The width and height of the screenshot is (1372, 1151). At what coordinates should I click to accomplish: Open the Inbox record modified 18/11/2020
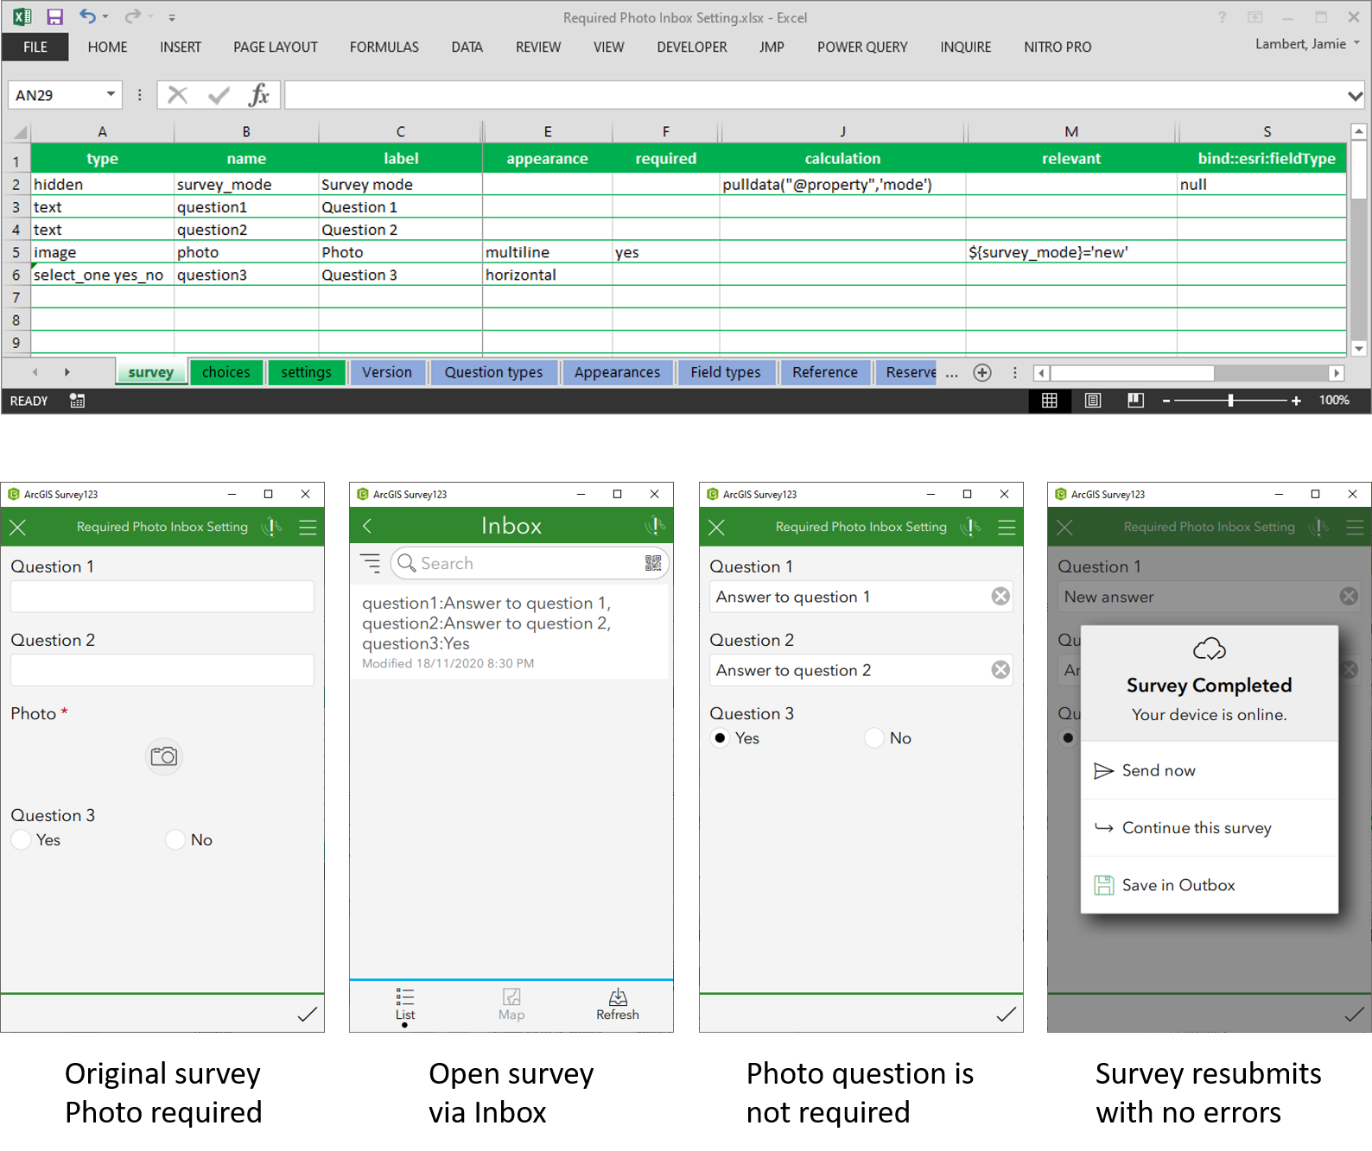(x=509, y=633)
